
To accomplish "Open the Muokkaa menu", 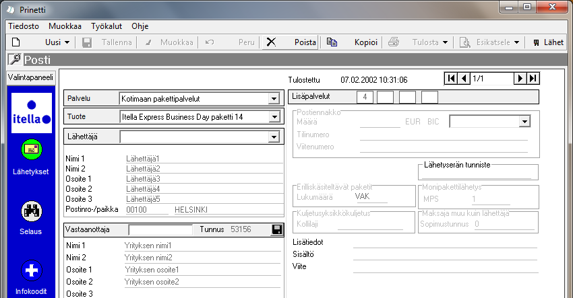I will pyautogui.click(x=65, y=26).
